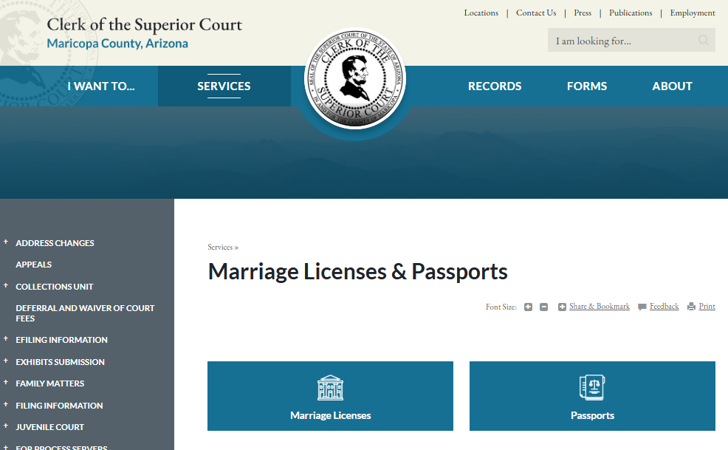The image size is (728, 450).
Task: Go to the Employment page link
Action: click(x=693, y=13)
